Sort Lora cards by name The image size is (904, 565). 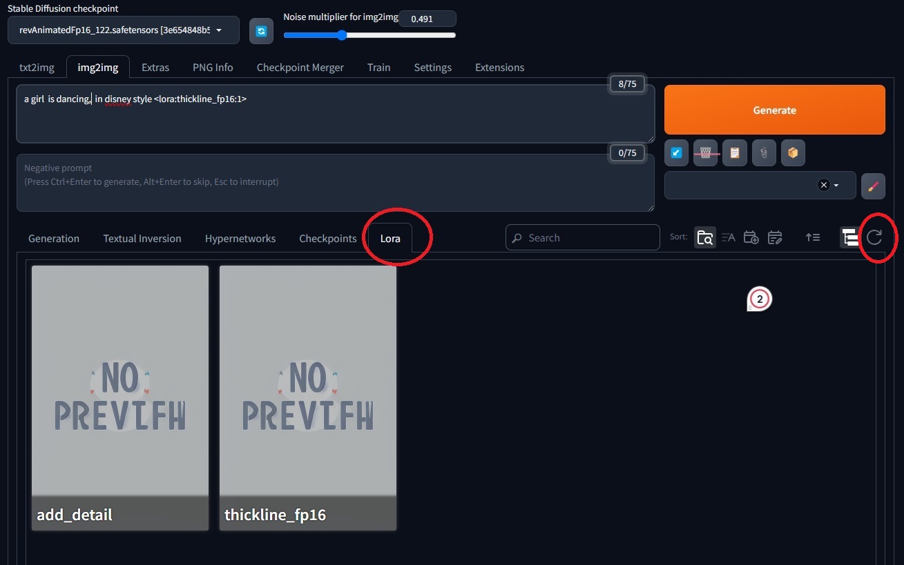click(x=728, y=238)
